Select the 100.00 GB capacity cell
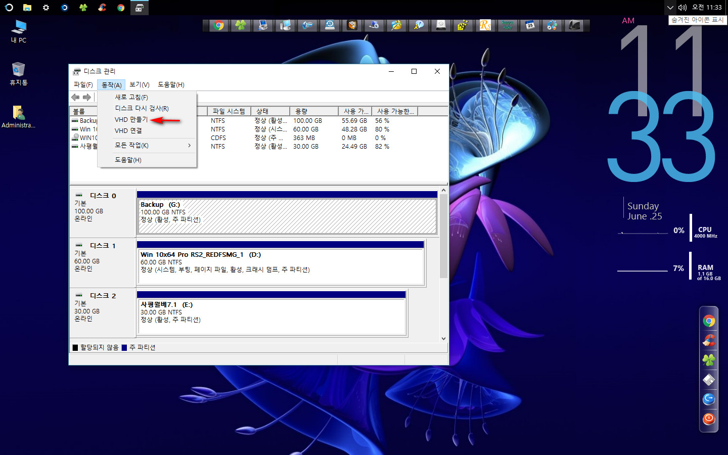This screenshot has width=728, height=455. pos(307,121)
